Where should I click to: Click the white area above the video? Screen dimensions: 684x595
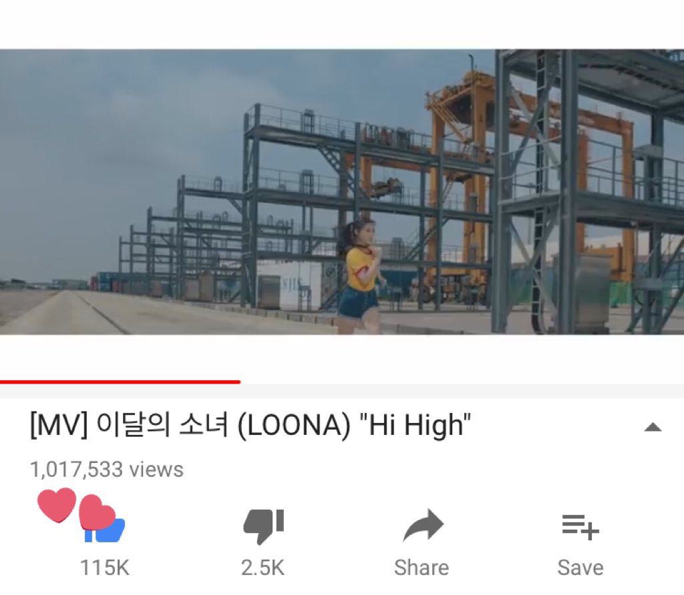tap(342, 25)
